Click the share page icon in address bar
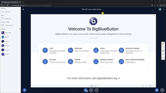166x93 pixels. (x=155, y=5)
